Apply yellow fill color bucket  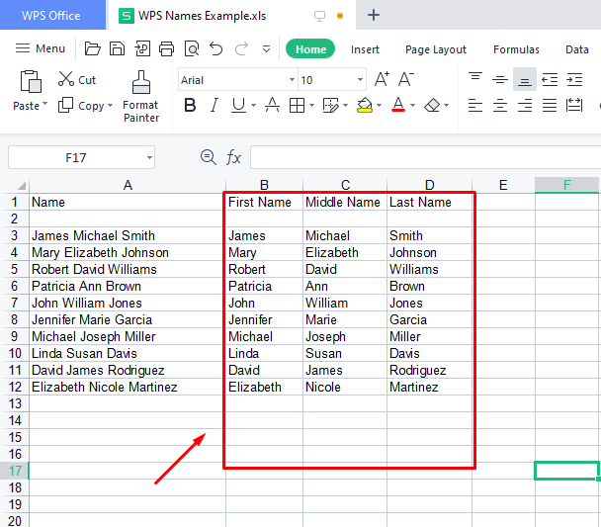pos(364,105)
